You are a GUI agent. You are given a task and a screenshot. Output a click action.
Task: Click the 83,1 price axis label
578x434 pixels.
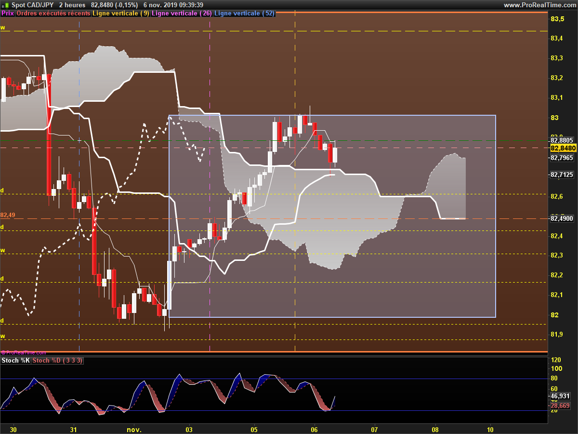click(x=557, y=98)
